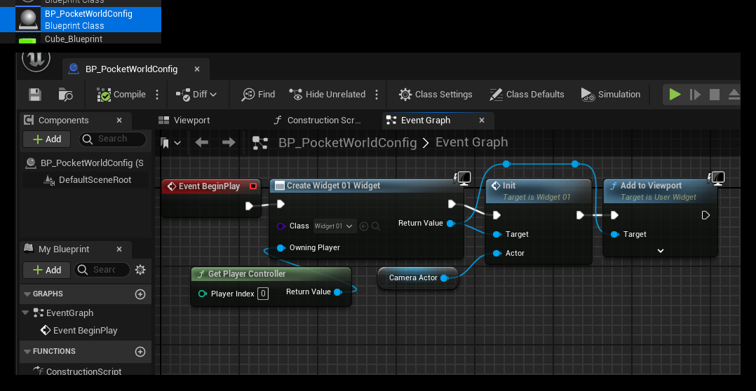Open the Diff dropdown
The image size is (756, 391).
coord(196,95)
